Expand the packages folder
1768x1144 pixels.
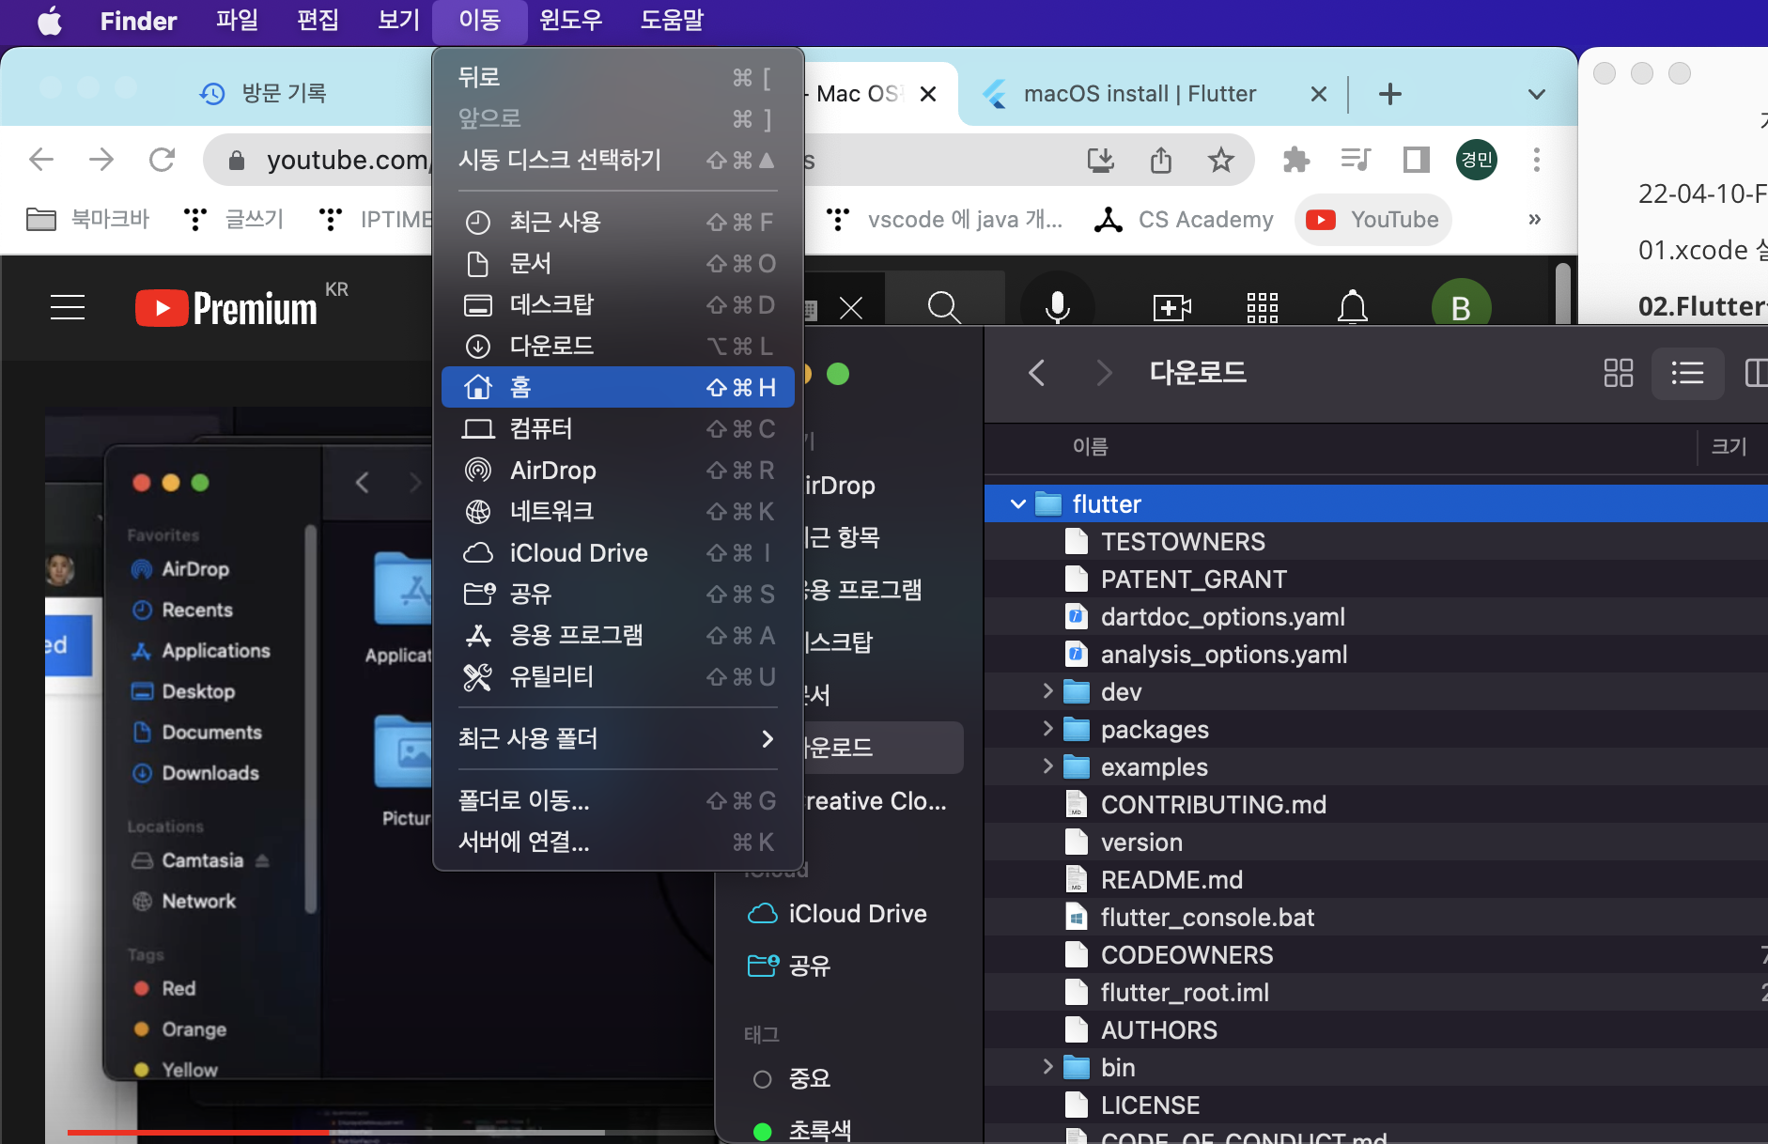(x=1047, y=729)
